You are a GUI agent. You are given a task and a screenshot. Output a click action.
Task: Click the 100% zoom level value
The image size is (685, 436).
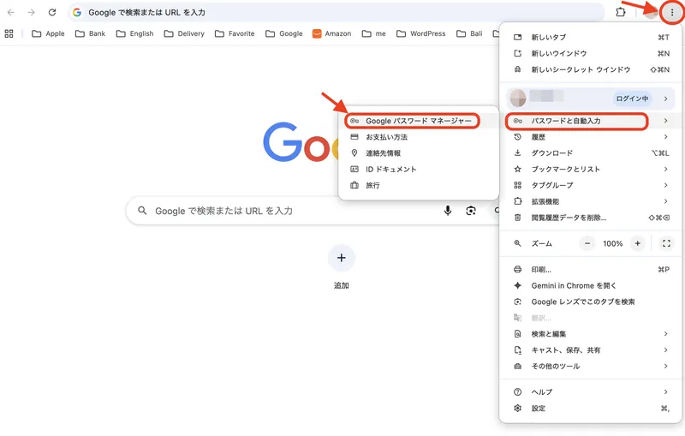612,243
